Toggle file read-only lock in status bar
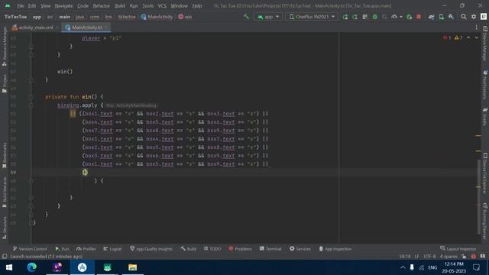The image size is (489, 275). (464, 257)
